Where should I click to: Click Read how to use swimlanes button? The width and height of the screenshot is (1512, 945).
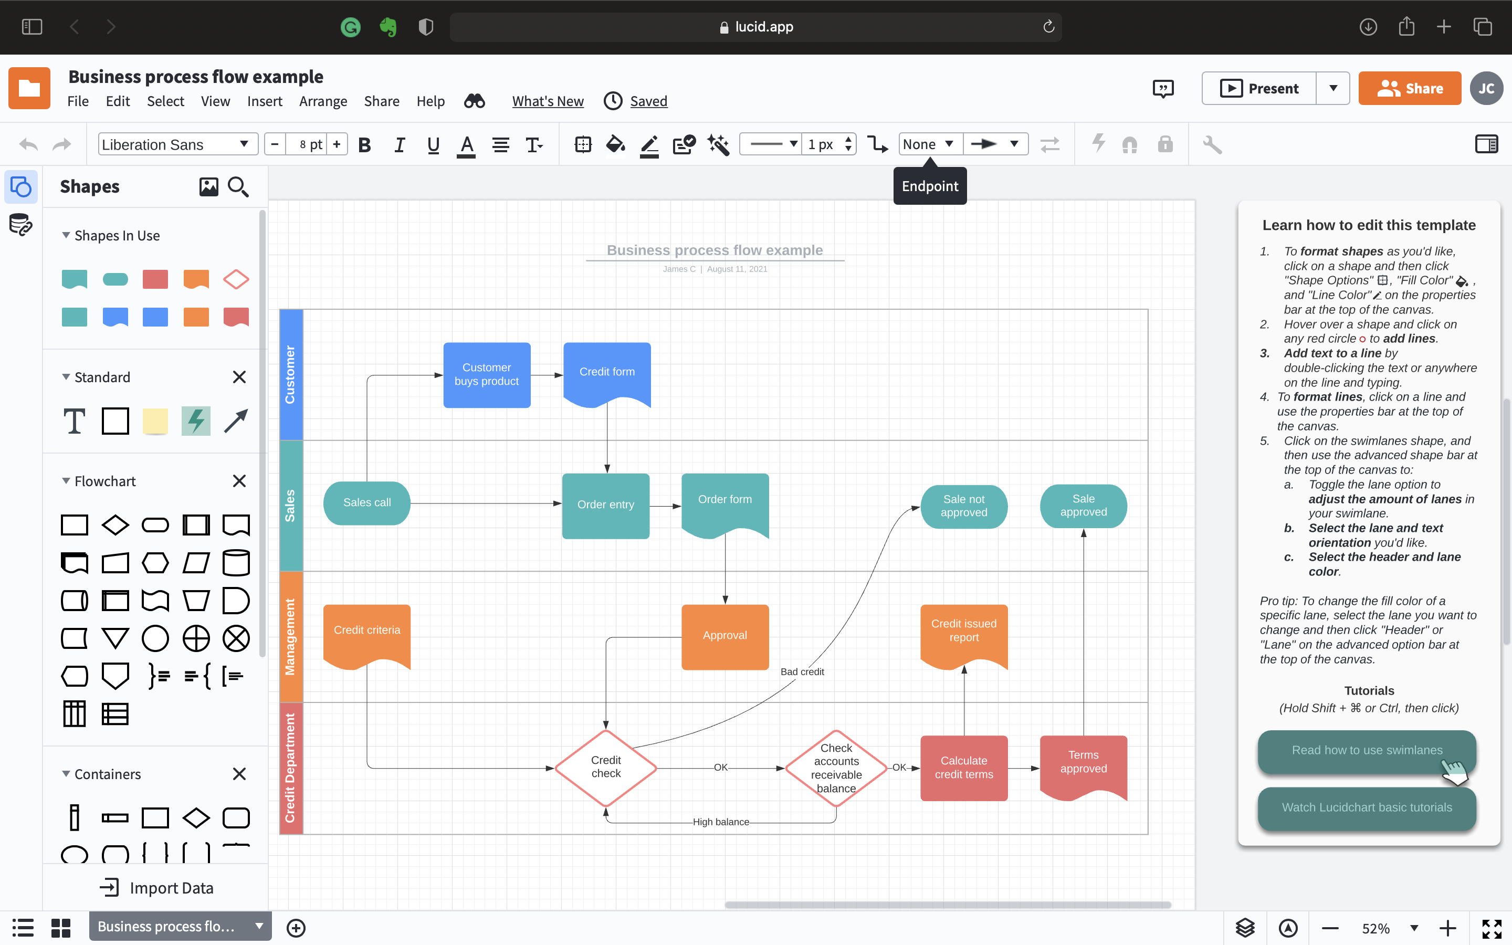[1367, 750]
